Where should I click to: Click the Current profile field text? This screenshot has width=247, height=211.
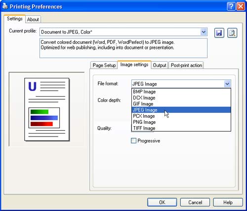67,32
